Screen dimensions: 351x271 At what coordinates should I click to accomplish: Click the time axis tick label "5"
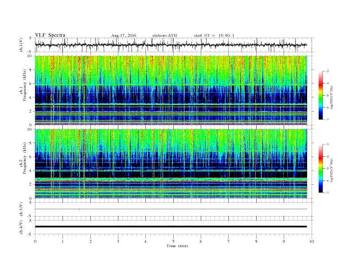coord(173,241)
